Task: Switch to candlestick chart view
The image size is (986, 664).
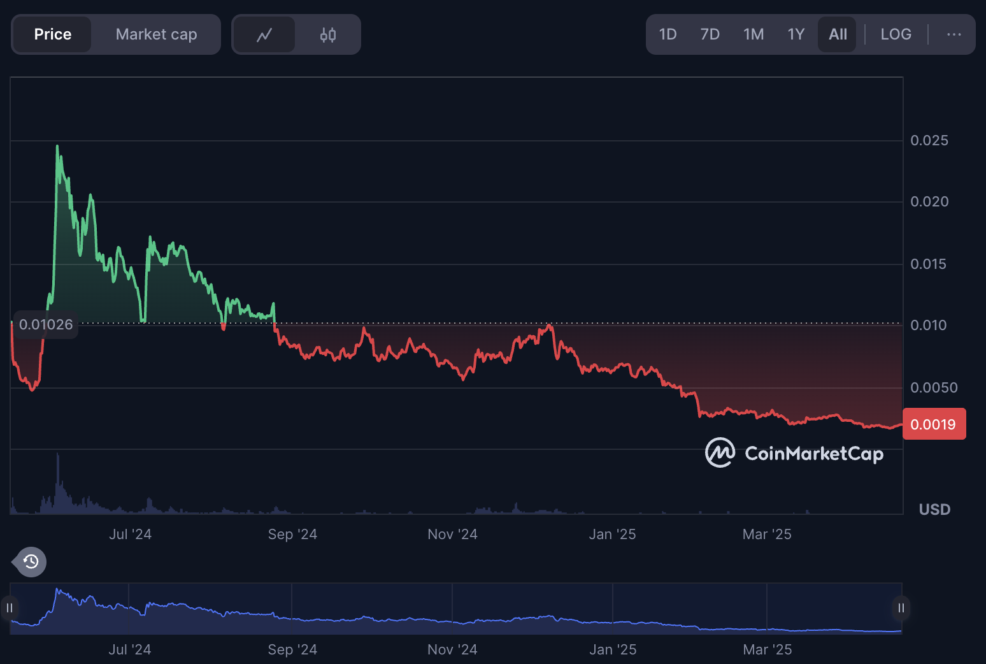Action: [328, 34]
